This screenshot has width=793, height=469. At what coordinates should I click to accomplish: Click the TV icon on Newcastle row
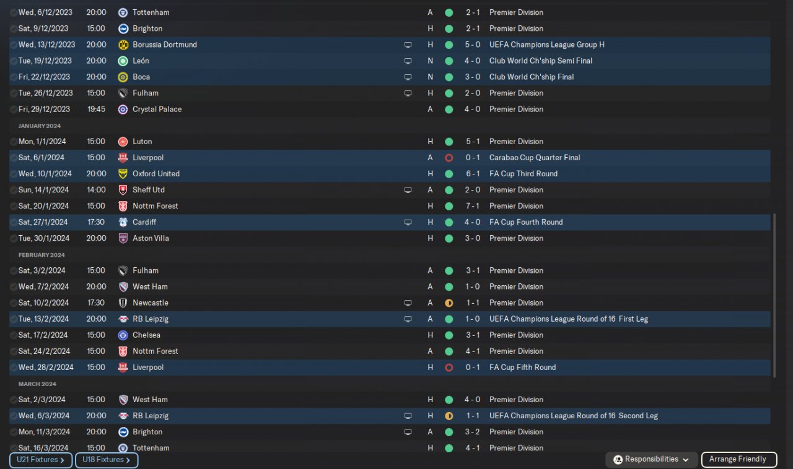[x=408, y=303]
